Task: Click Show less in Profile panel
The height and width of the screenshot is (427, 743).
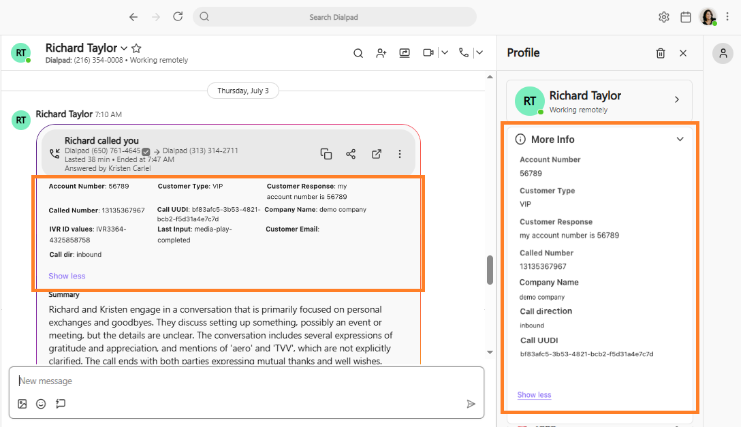Action: point(534,395)
